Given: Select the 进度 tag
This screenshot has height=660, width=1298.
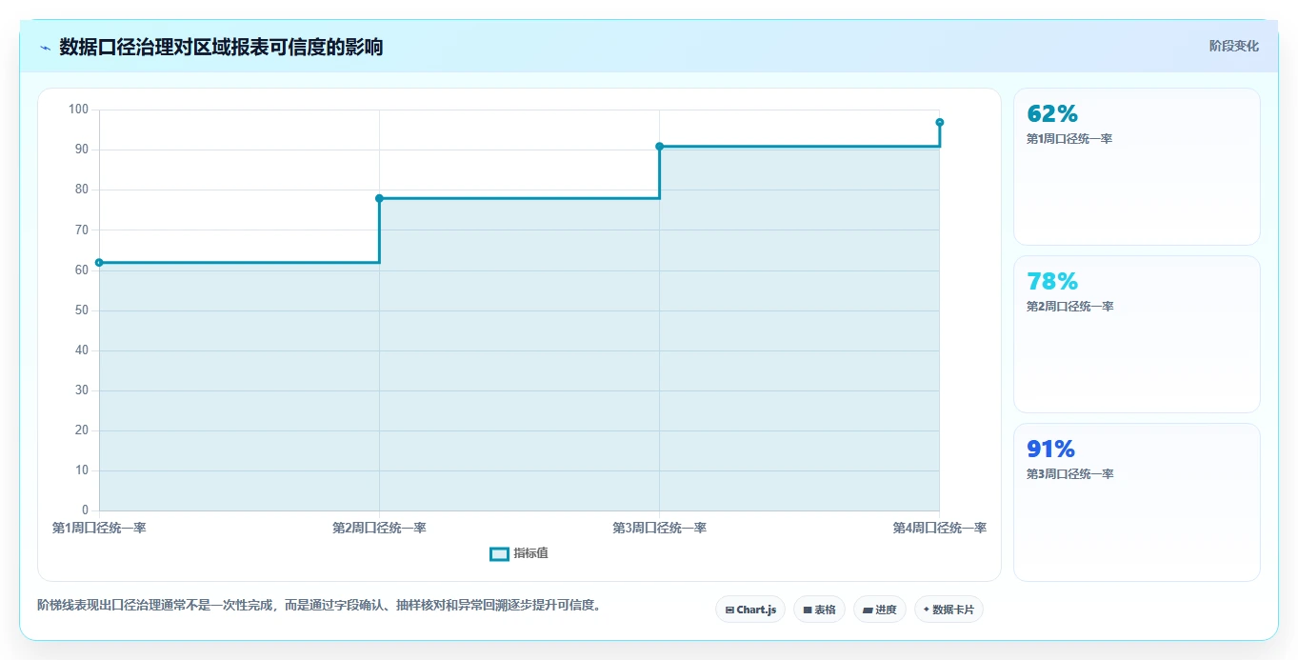Looking at the screenshot, I should coord(880,610).
